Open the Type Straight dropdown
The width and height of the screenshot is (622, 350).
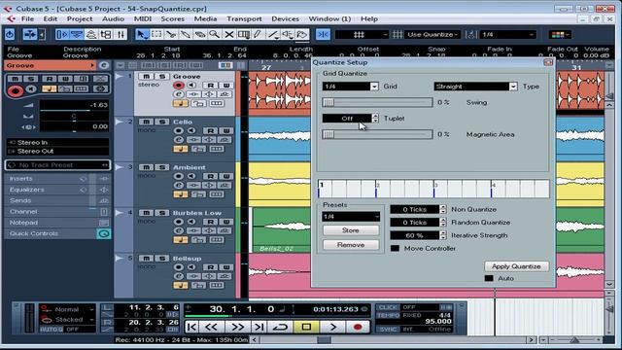pyautogui.click(x=513, y=87)
